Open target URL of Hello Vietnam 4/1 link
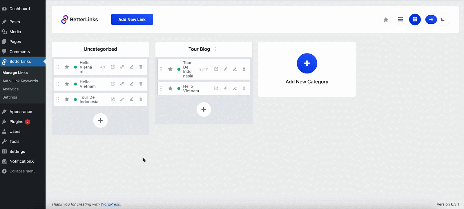 [113, 67]
